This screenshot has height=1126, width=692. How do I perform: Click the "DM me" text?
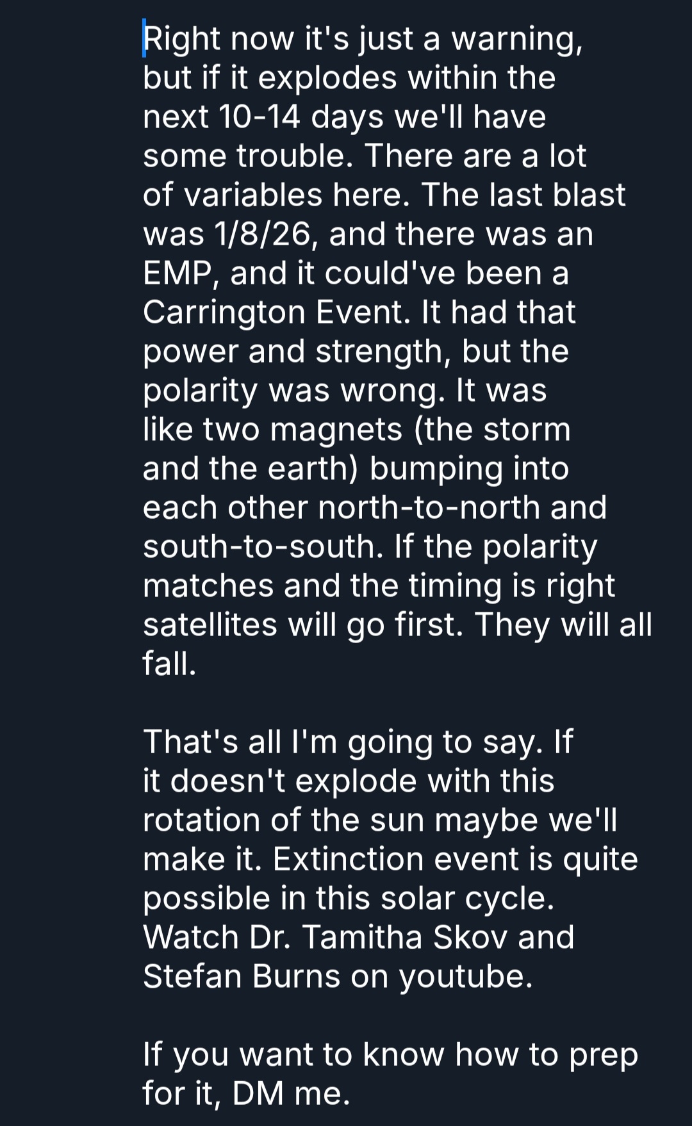pos(290,1094)
